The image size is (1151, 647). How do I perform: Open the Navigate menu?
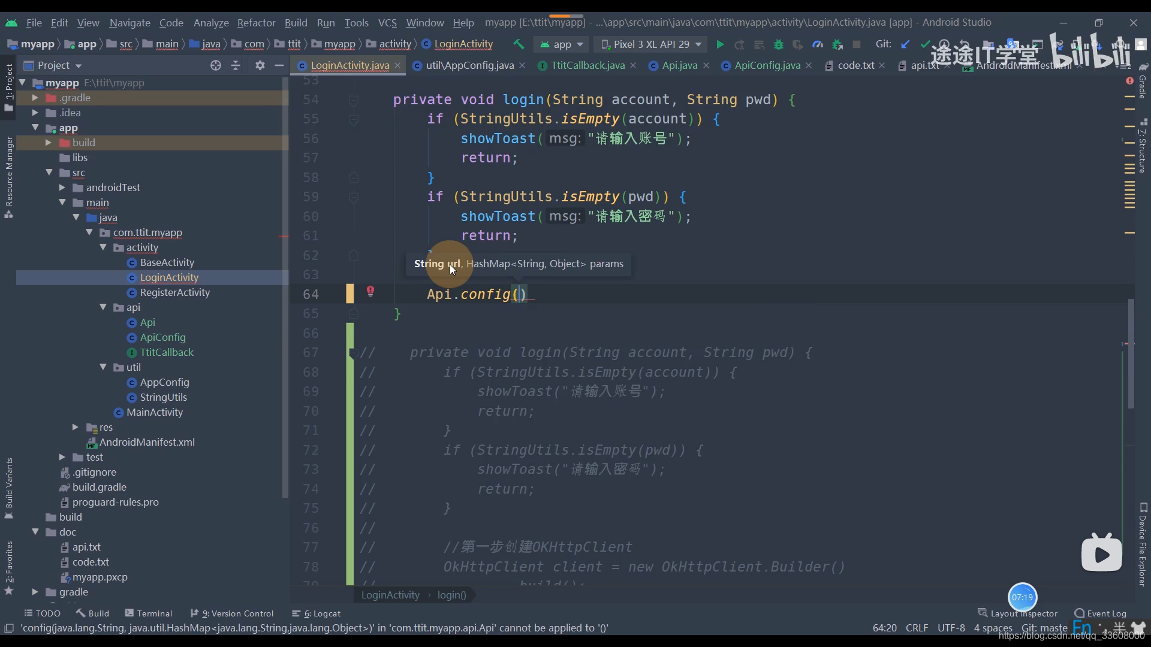(129, 23)
